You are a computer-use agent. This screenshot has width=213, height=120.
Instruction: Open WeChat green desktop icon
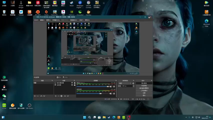(4, 97)
